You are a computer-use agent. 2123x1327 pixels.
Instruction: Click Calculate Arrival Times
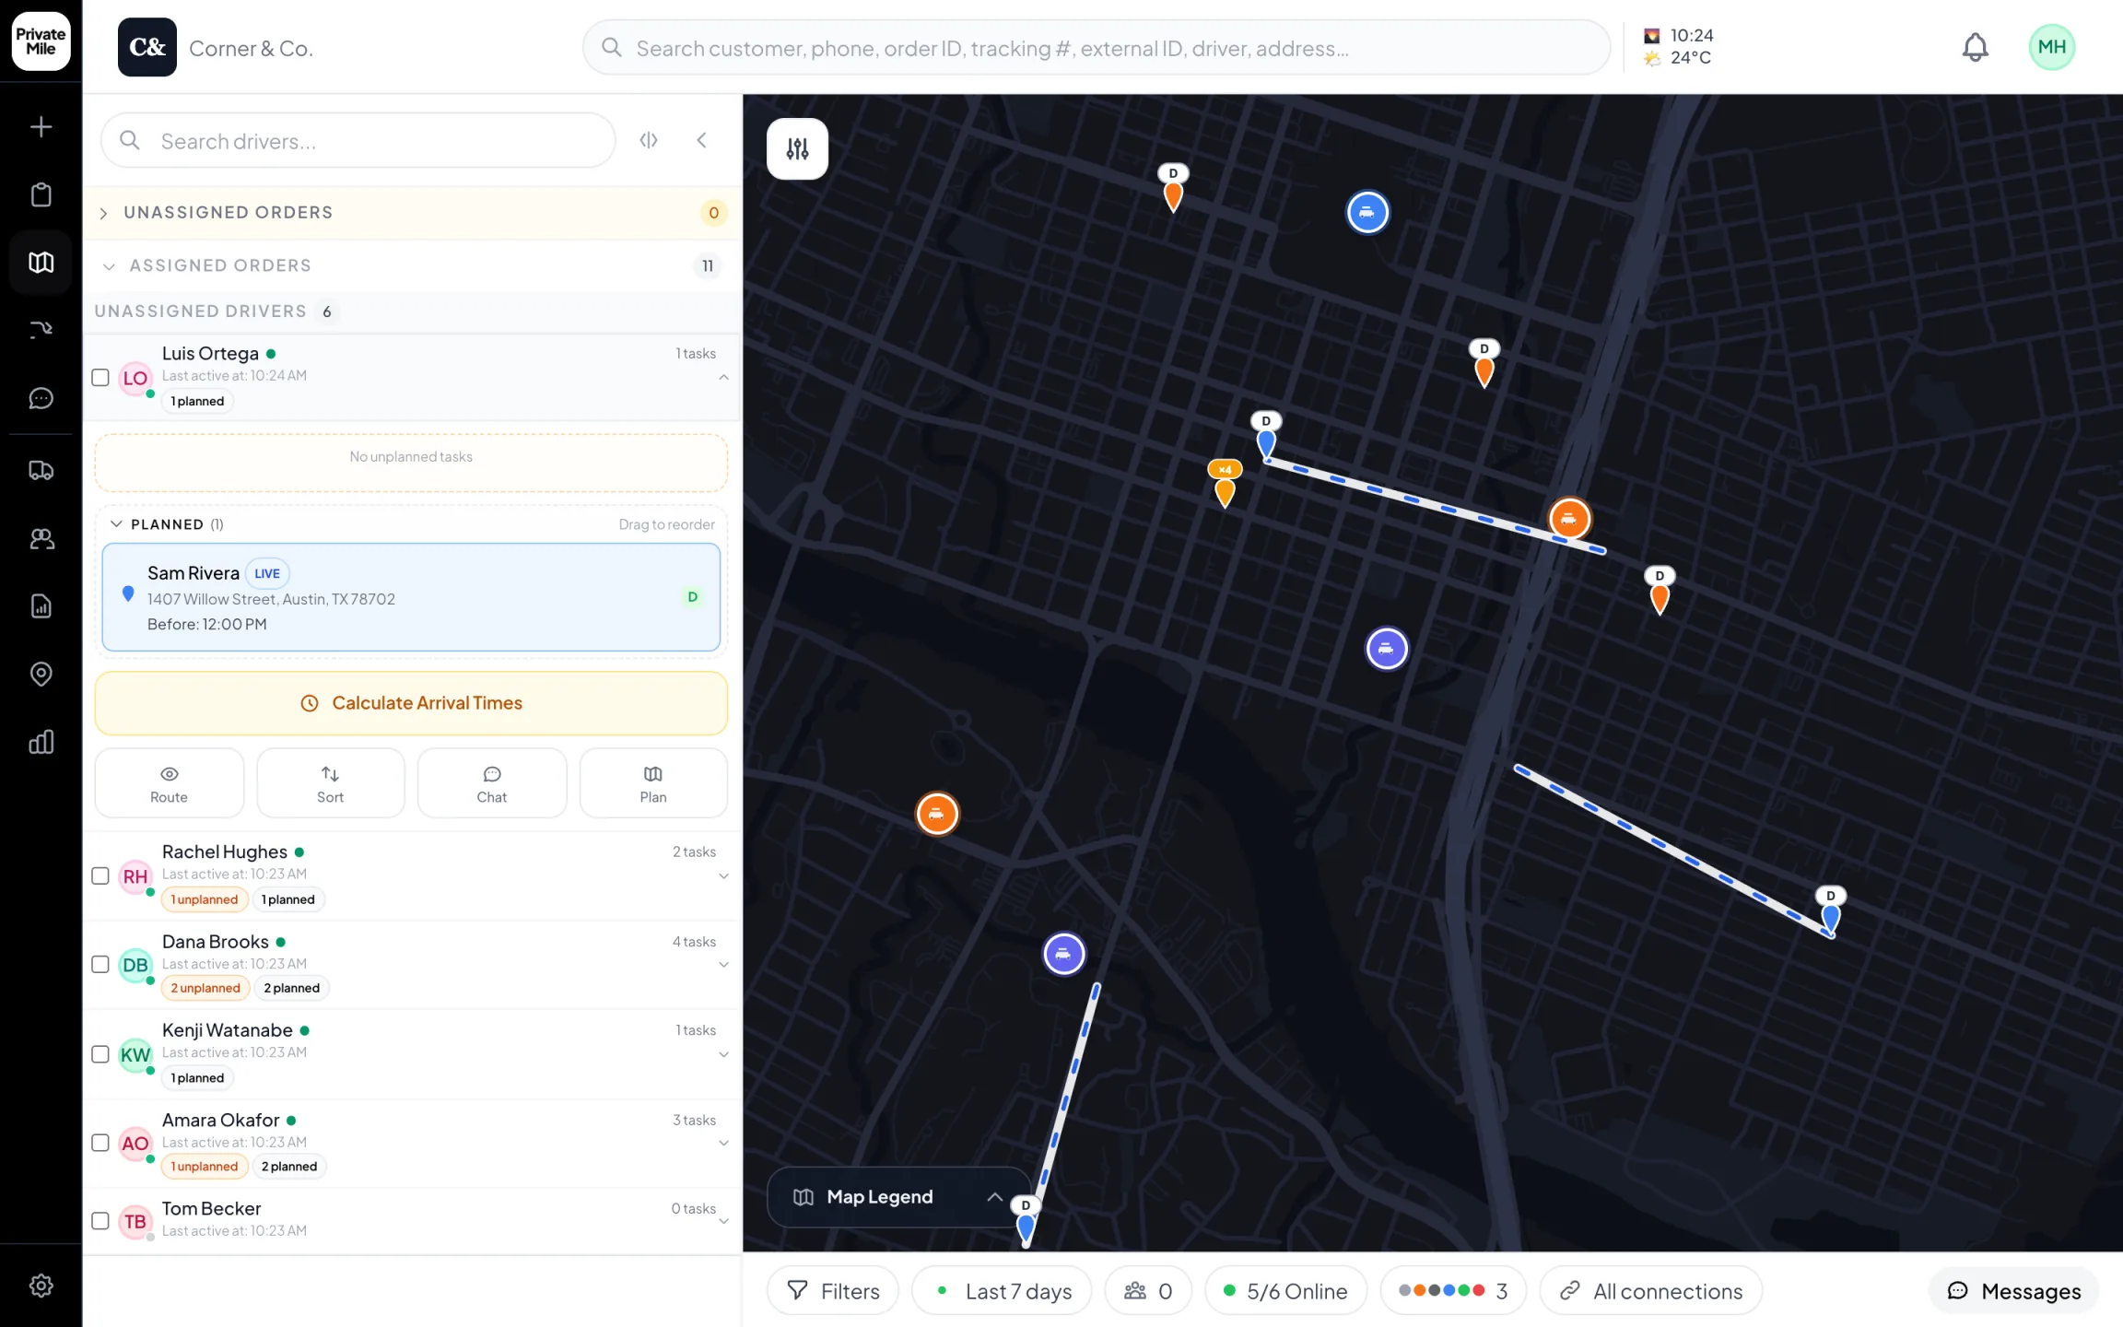point(411,703)
